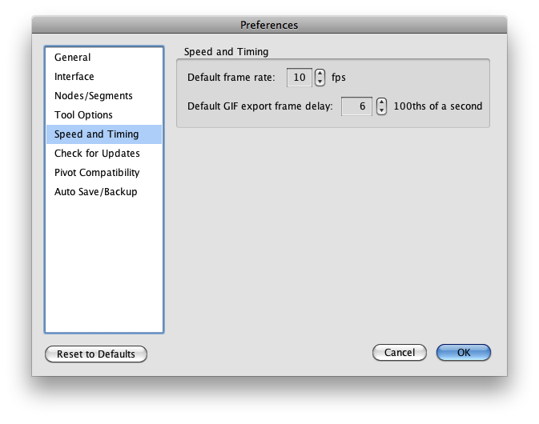Increase default frame rate with up arrow

tap(320, 74)
